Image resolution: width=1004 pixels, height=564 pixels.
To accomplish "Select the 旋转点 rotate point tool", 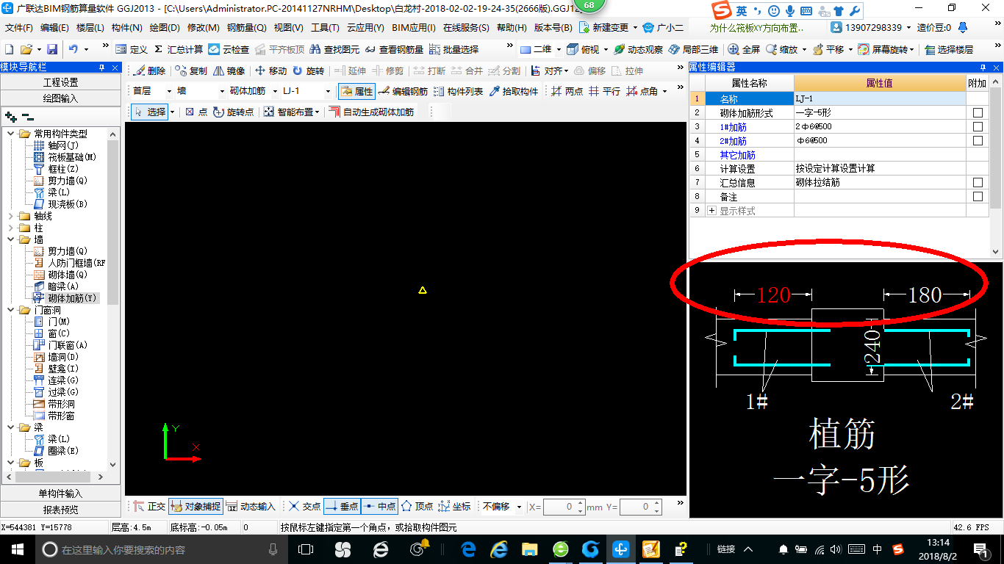I will (233, 112).
